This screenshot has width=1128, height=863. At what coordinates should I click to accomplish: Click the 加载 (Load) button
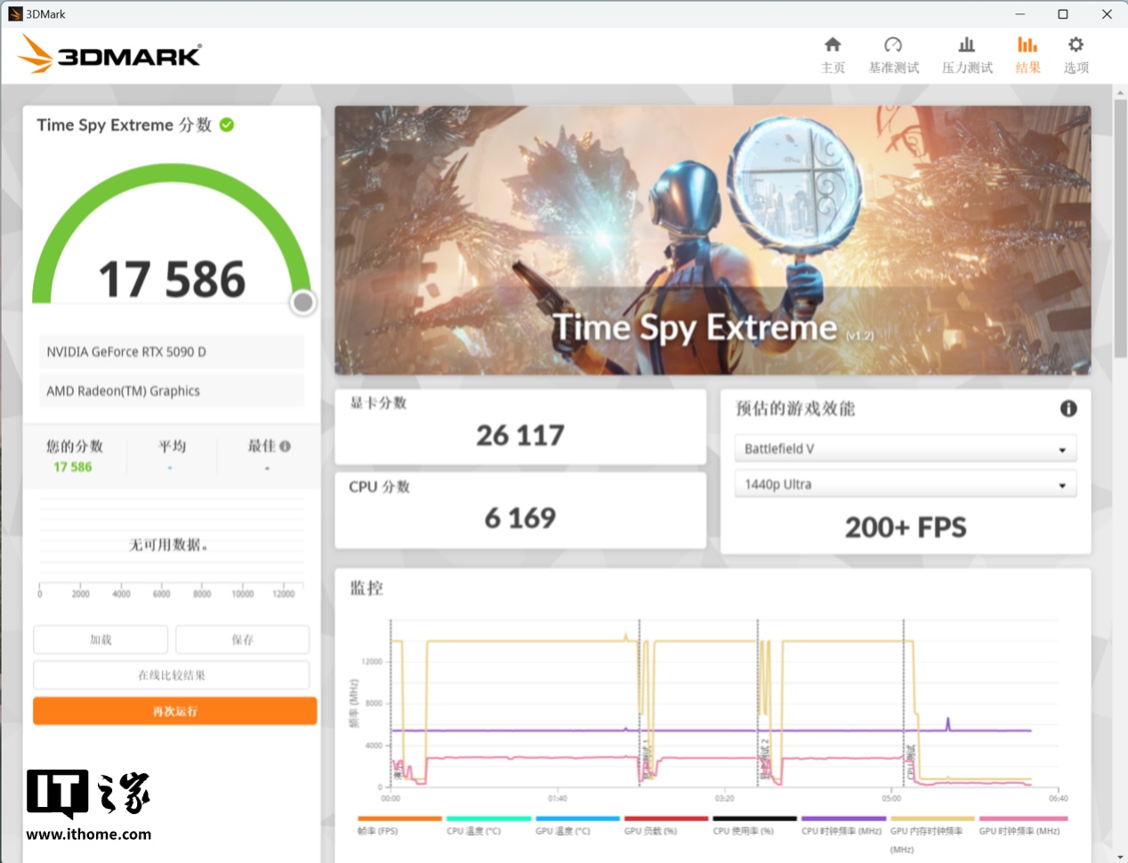click(x=101, y=640)
